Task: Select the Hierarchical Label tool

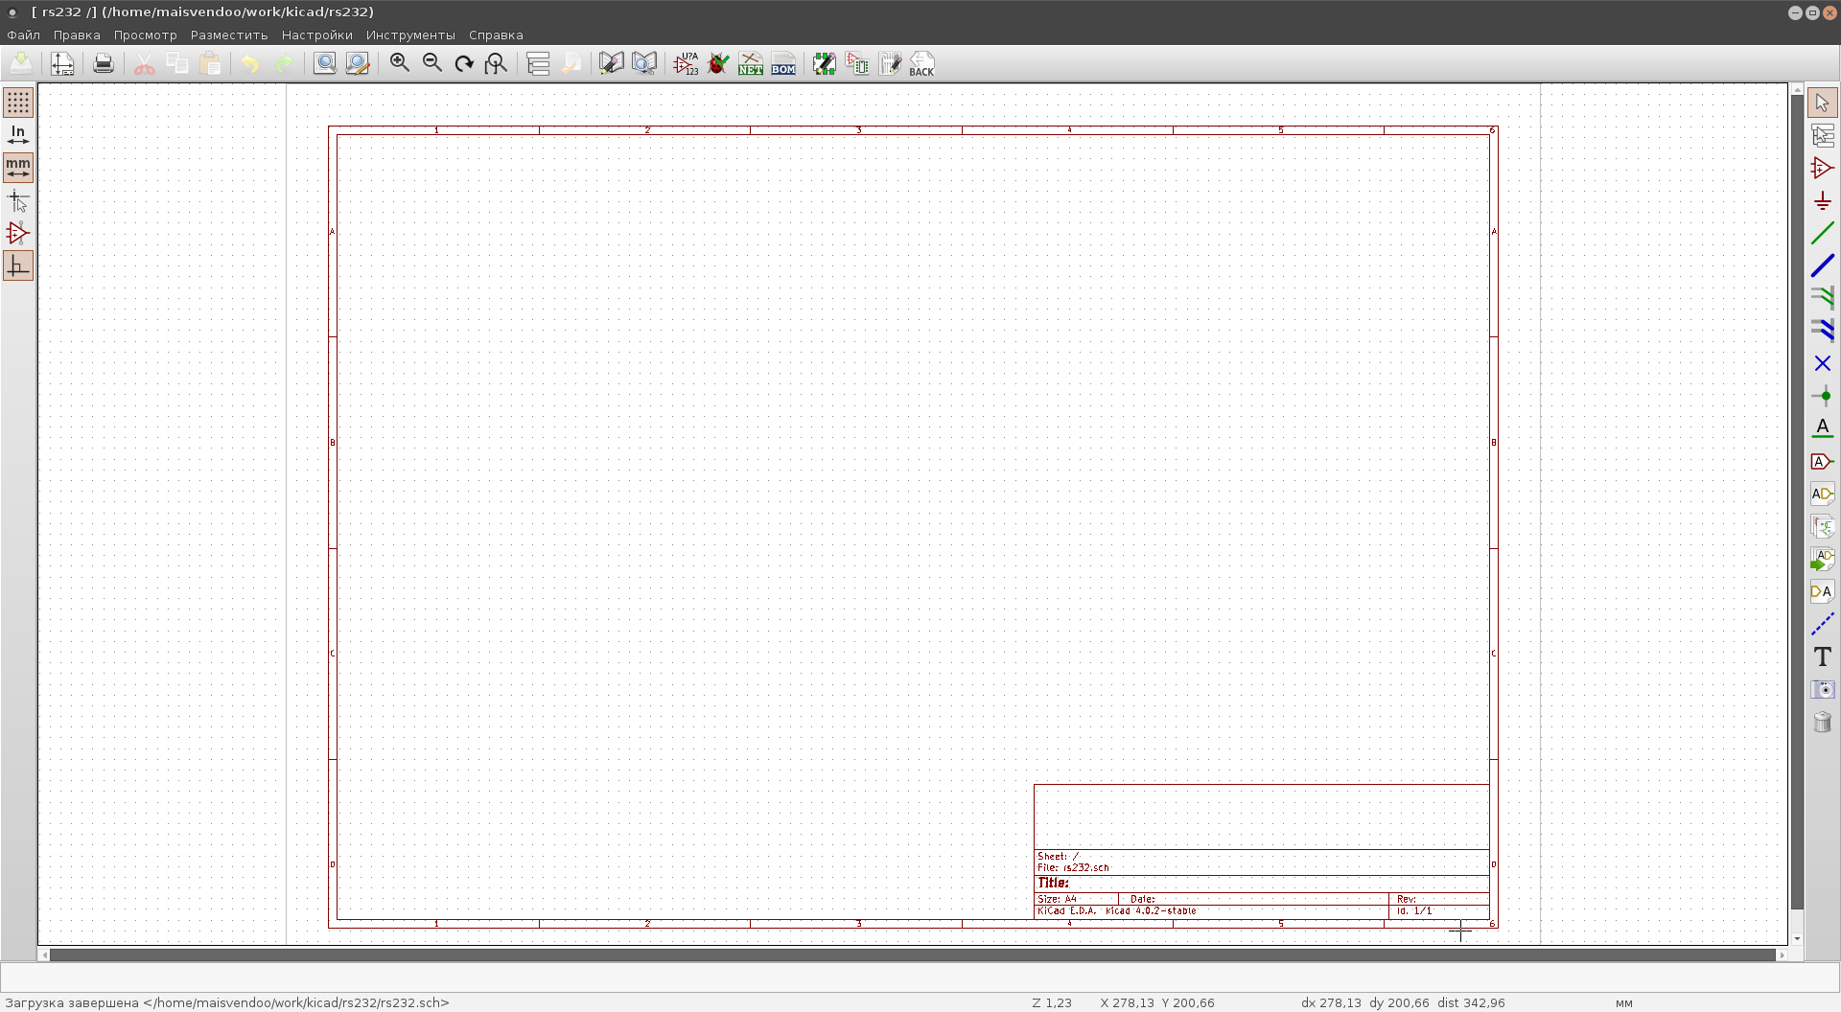Action: (1823, 494)
